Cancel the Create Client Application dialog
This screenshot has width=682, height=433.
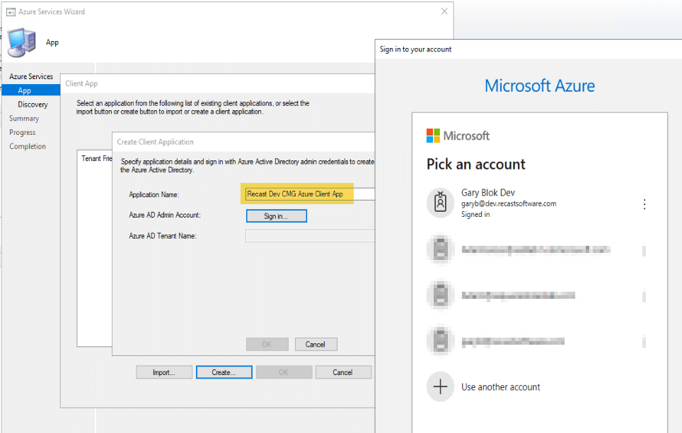[315, 344]
